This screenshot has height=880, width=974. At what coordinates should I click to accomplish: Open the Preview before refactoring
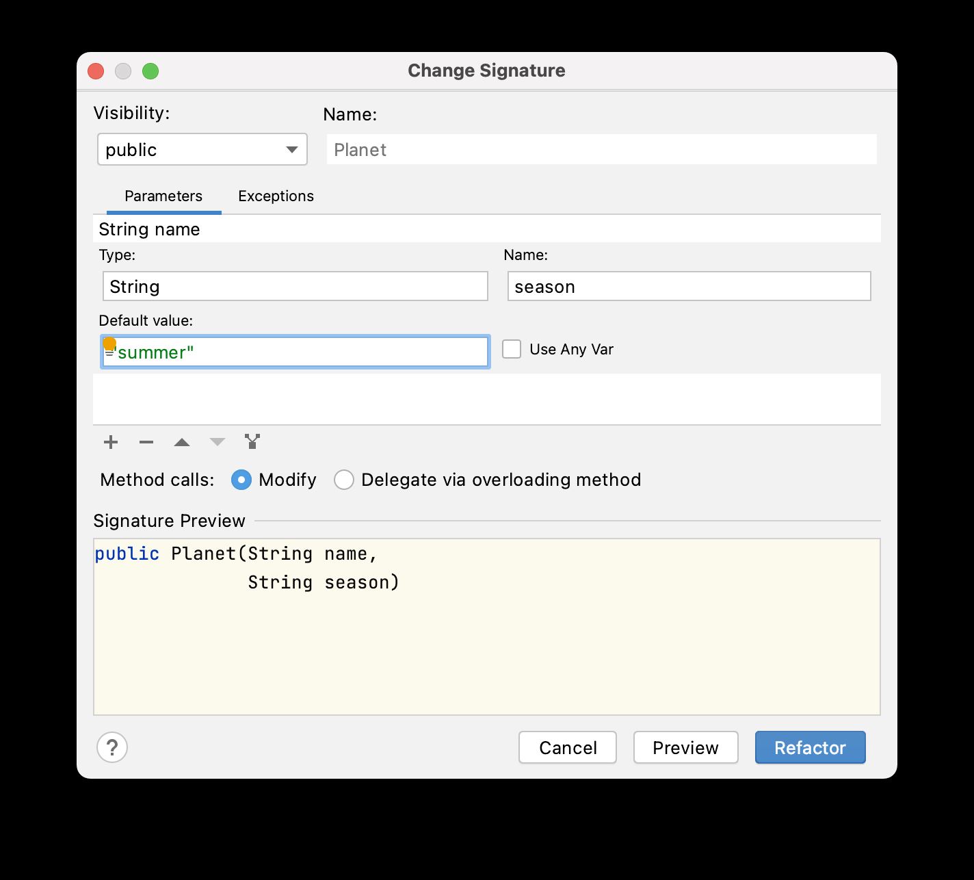(685, 747)
